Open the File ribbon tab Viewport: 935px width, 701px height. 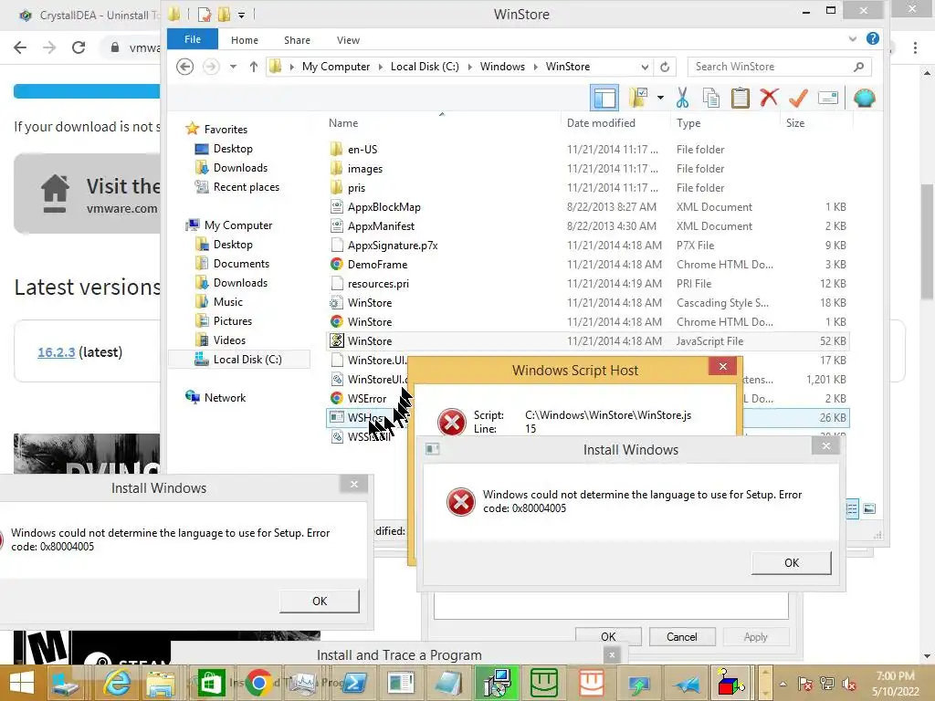pyautogui.click(x=193, y=39)
